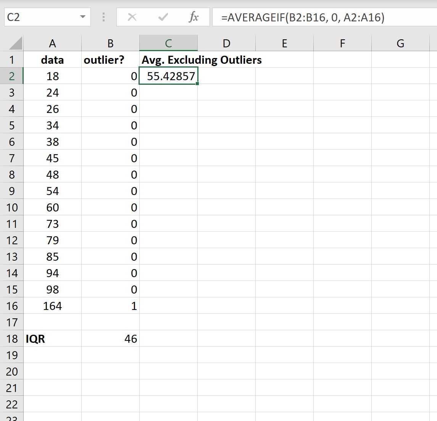Select row 16 header
Viewport: 437px width, 421px height.
pos(12,306)
